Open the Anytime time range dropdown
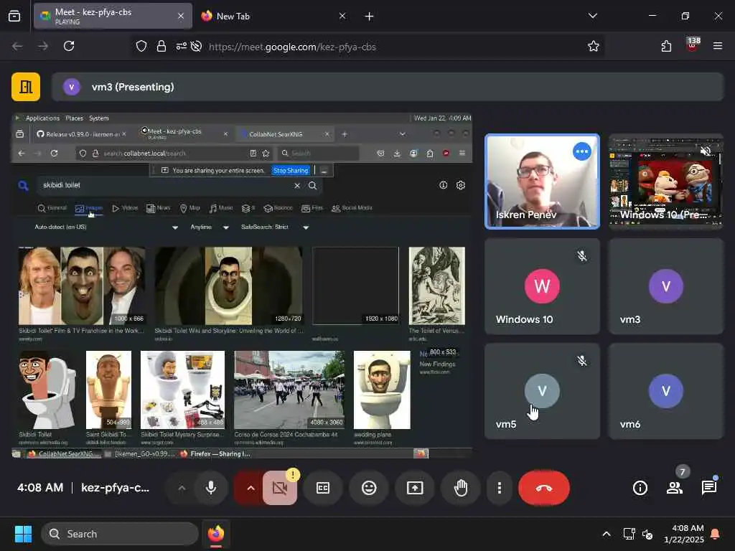Viewport: 735px width, 551px height. tap(210, 227)
